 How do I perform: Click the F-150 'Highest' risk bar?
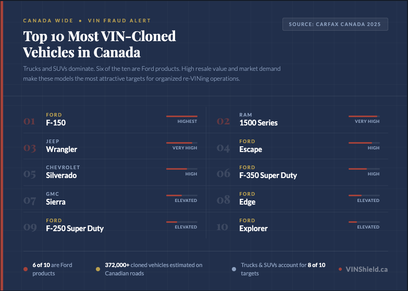click(x=181, y=116)
